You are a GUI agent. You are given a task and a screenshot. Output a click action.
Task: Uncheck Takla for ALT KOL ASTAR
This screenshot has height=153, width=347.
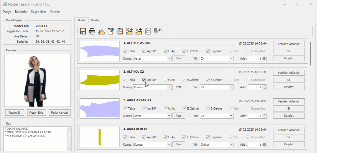click(x=125, y=51)
